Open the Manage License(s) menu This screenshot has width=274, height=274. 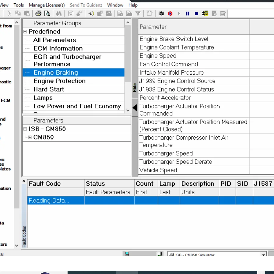47,5
